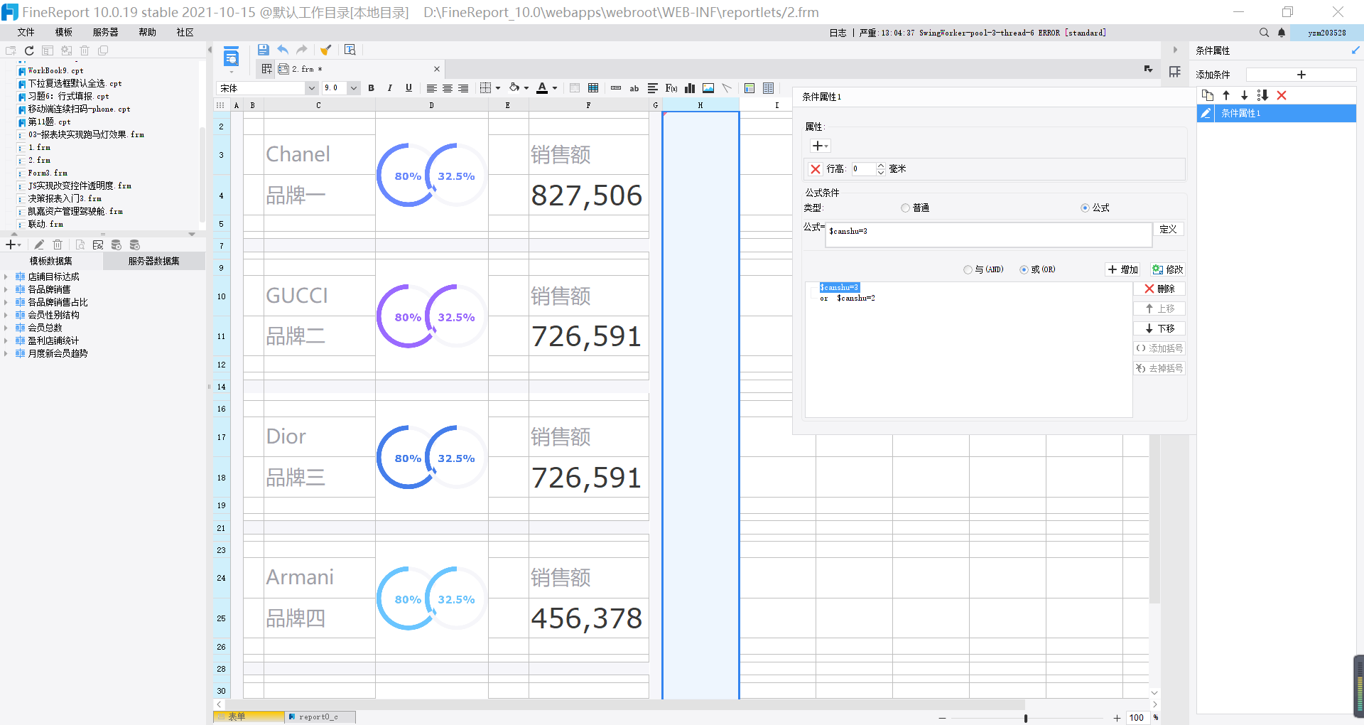Switch to the 服务器数据集 tab
The image size is (1364, 725).
click(153, 262)
